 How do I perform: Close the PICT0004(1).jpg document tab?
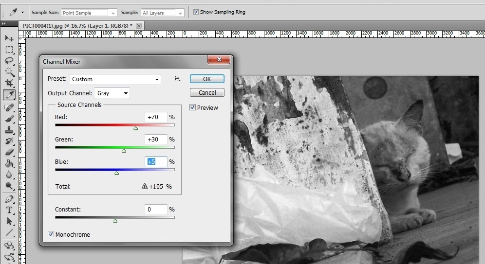[139, 26]
